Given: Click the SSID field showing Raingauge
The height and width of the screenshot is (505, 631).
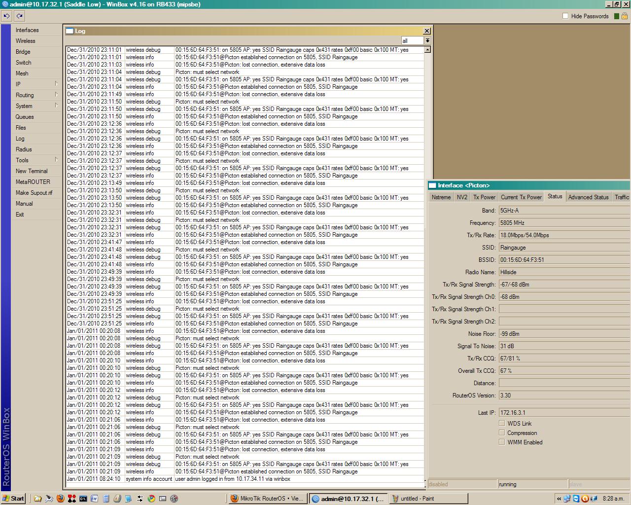Looking at the screenshot, I should pos(564,248).
